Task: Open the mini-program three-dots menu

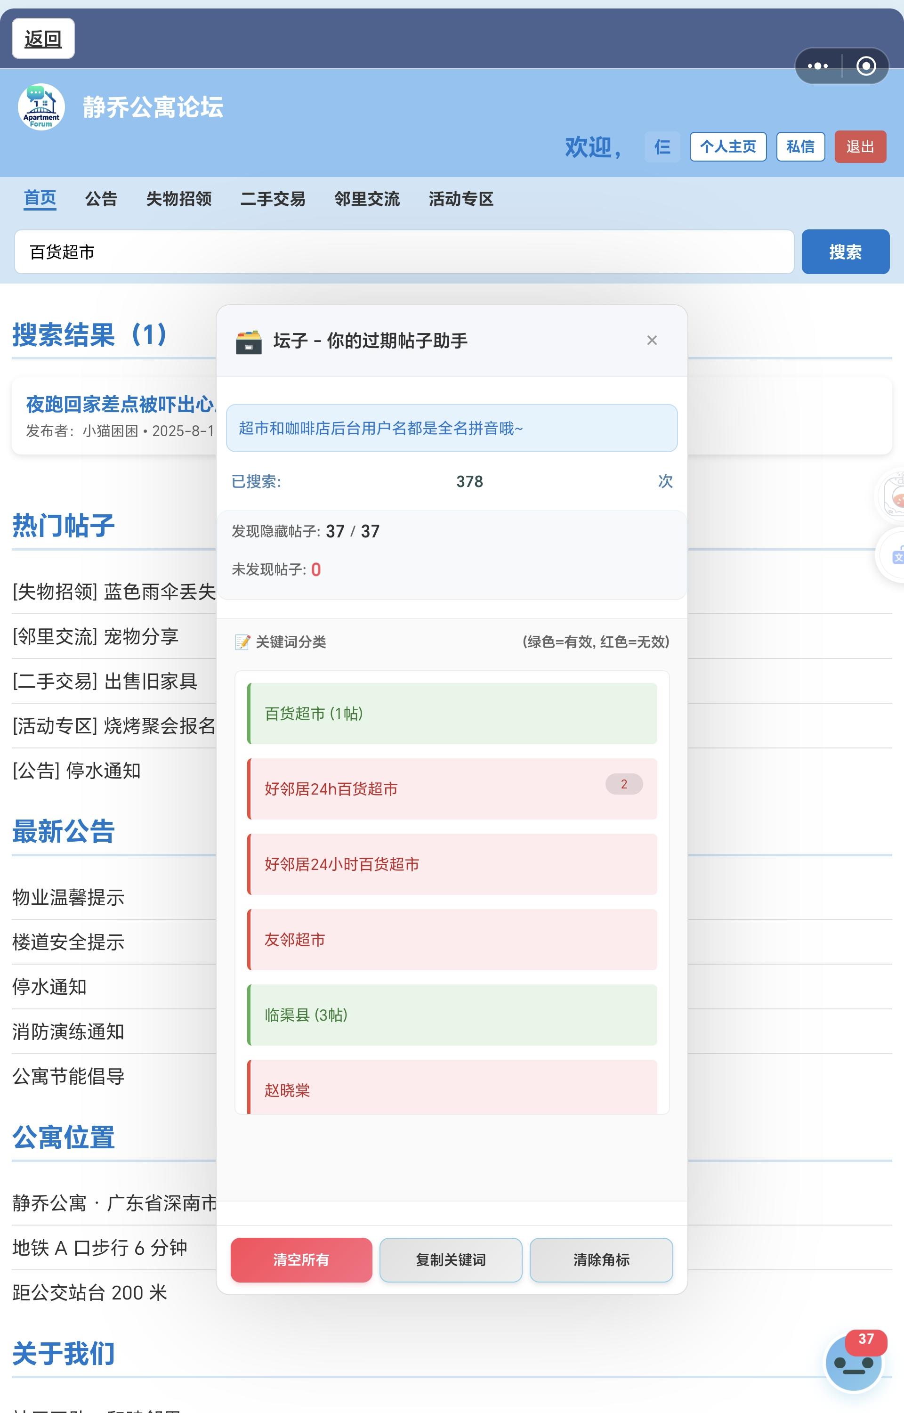Action: 818,66
